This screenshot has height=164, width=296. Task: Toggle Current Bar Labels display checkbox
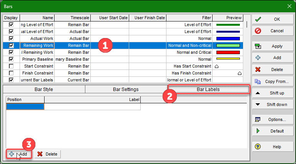(x=11, y=80)
